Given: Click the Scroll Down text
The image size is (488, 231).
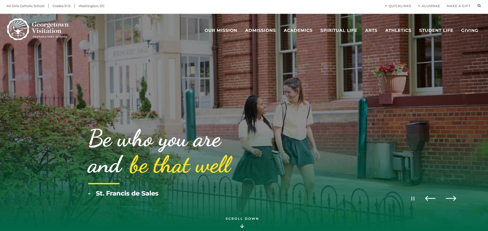Looking at the screenshot, I should [x=242, y=219].
